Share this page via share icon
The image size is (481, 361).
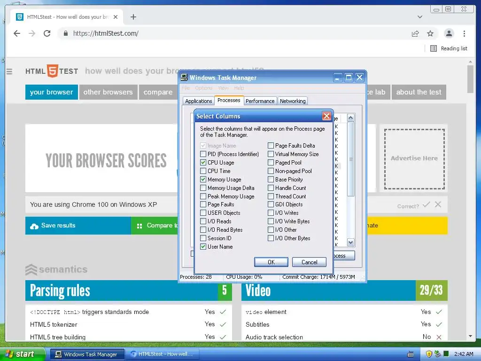(x=415, y=33)
